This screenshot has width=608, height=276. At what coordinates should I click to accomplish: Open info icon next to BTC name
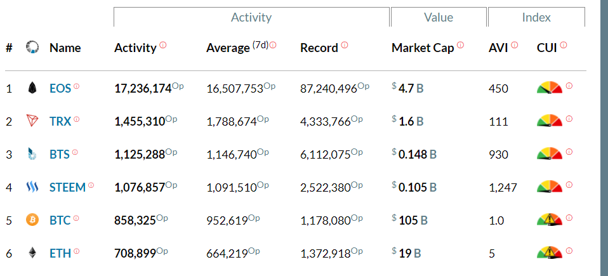click(76, 218)
